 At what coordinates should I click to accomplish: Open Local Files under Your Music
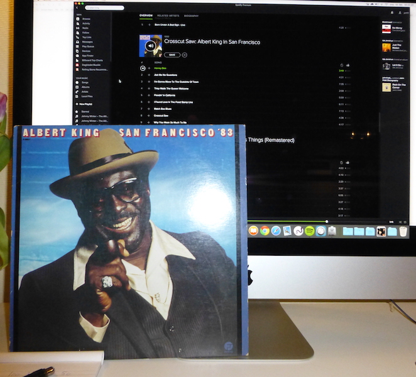(87, 96)
